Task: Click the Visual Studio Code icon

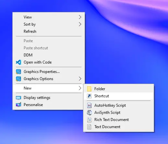Action: point(18,62)
